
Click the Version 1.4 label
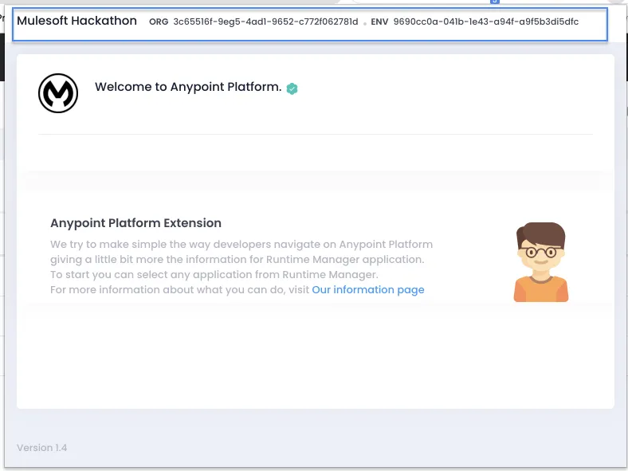[x=42, y=448]
